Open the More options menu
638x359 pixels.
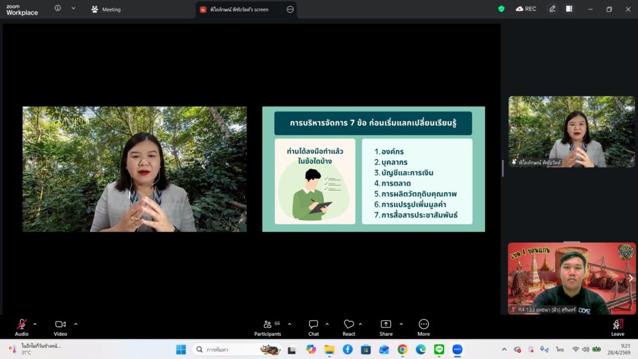click(424, 328)
